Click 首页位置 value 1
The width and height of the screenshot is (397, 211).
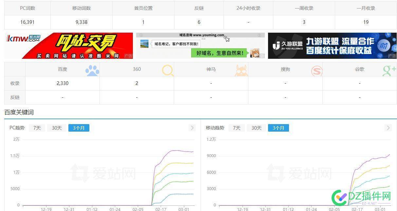point(143,22)
